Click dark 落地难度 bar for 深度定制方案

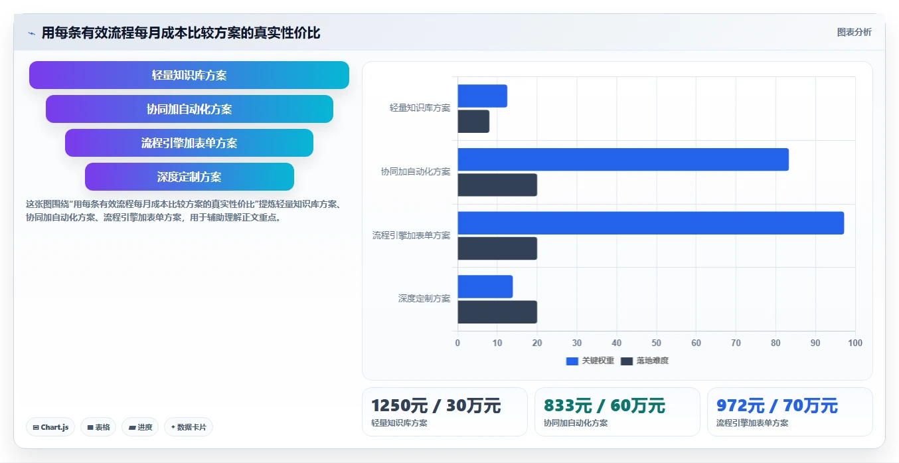[x=497, y=312]
